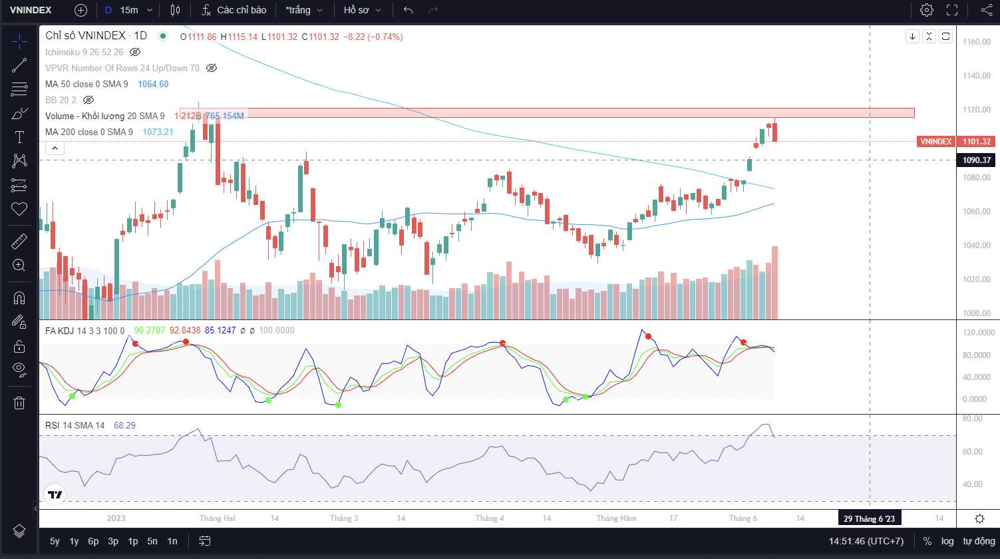The width and height of the screenshot is (1000, 559).
Task: Click the 'RSI 14 SMA 14' legend
Action: tap(75, 425)
